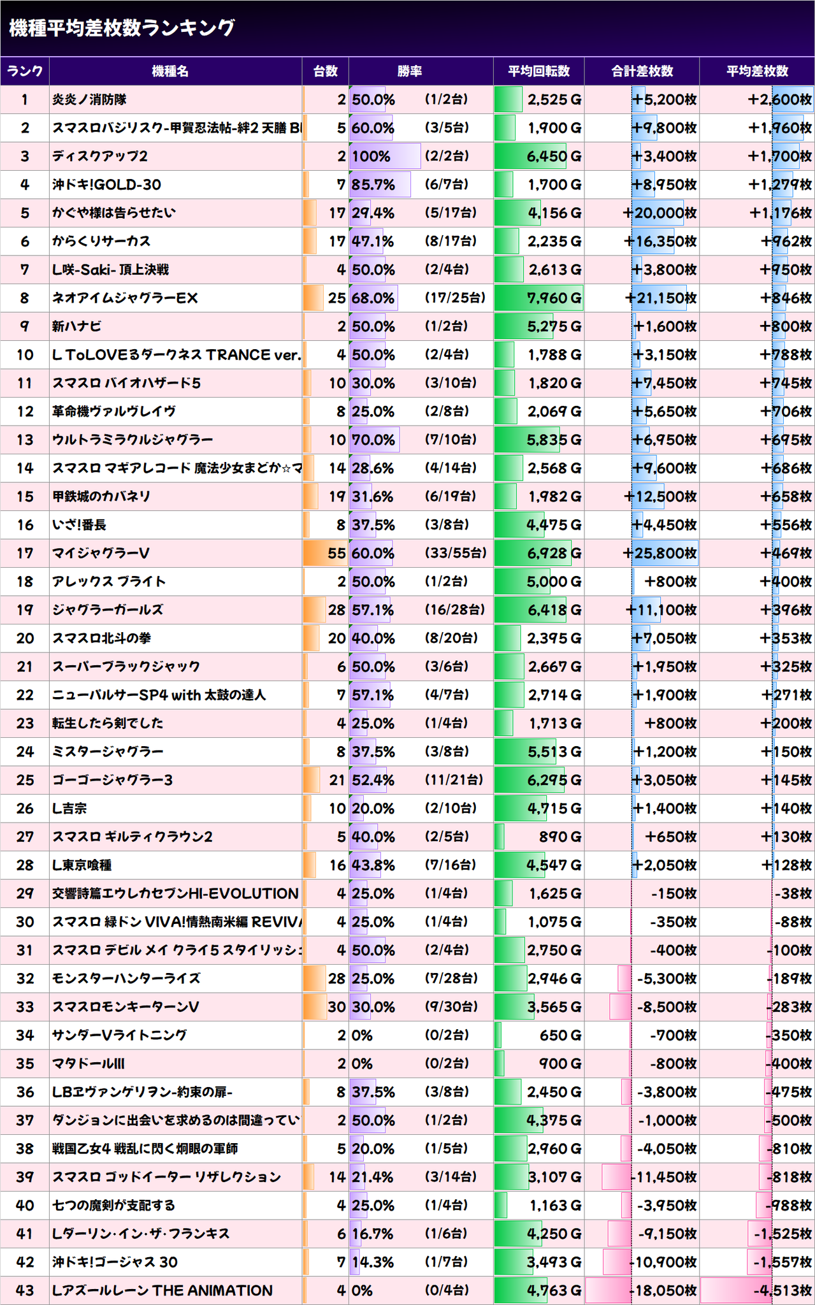This screenshot has height=1305, width=815.
Task: Select machine name 七つの魔剣が支配する
Action: click(x=113, y=1206)
